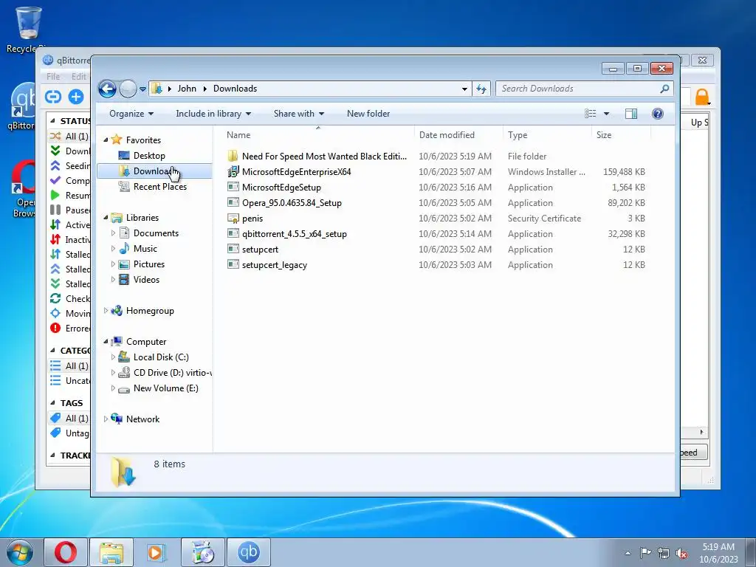The height and width of the screenshot is (567, 756).
Task: Go back with the Explorer back arrow
Action: 107,89
